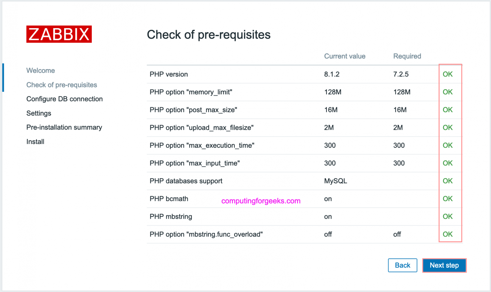Screen dimensions: 491x292
Task: Click the PHP bcmath row label
Action: [169, 199]
